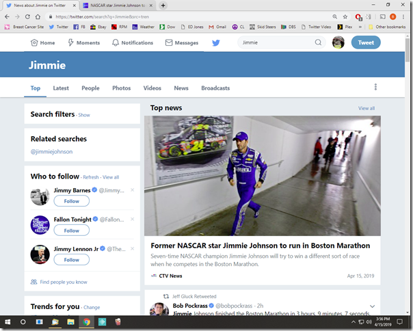Open related search @jimmiejohnson
Image resolution: width=413 pixels, height=331 pixels.
point(51,152)
